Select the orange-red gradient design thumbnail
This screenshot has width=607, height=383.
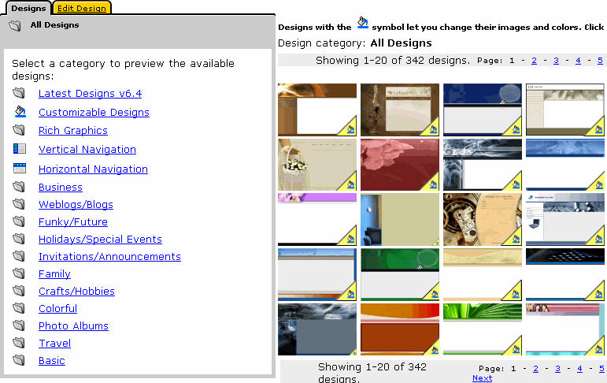click(x=400, y=329)
